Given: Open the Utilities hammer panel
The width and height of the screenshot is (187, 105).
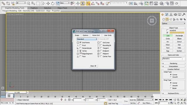Looking at the screenshot, I should coord(184,15).
